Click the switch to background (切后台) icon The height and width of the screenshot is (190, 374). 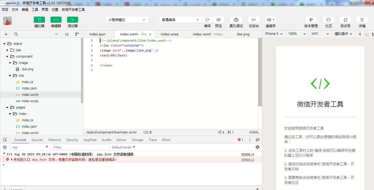pyautogui.click(x=254, y=20)
